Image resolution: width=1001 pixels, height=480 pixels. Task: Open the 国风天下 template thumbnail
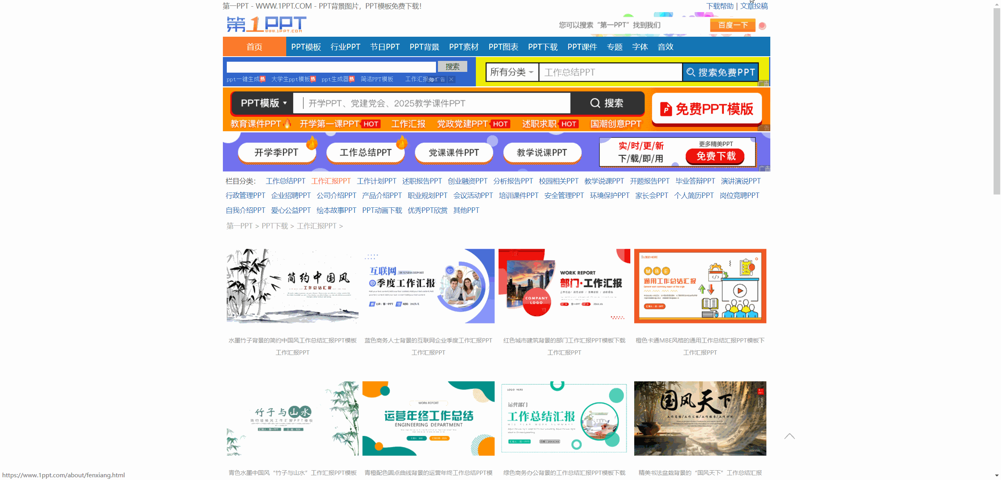pos(700,418)
